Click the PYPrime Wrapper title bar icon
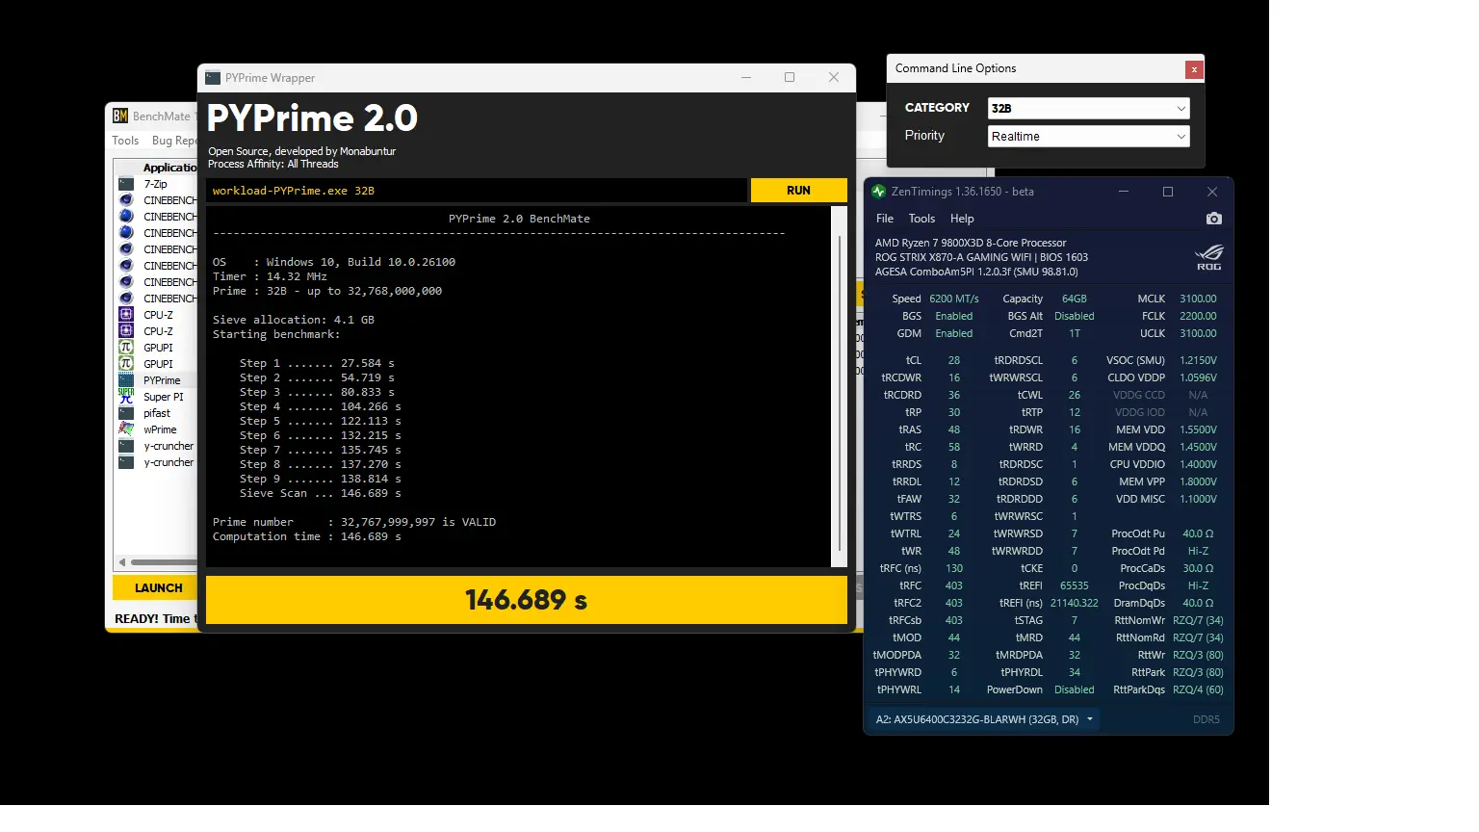The height and width of the screenshot is (832, 1479). 213,78
